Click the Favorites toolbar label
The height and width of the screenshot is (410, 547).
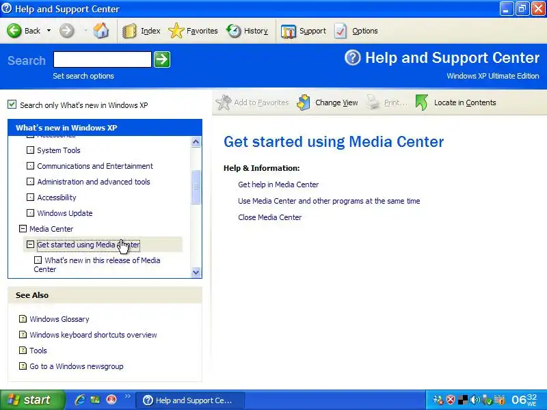tap(202, 31)
